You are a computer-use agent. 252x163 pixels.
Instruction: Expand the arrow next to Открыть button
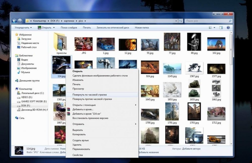click(54, 28)
